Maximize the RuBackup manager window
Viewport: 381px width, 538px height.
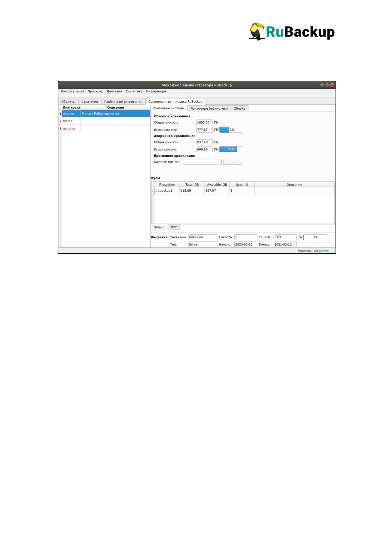[327, 85]
